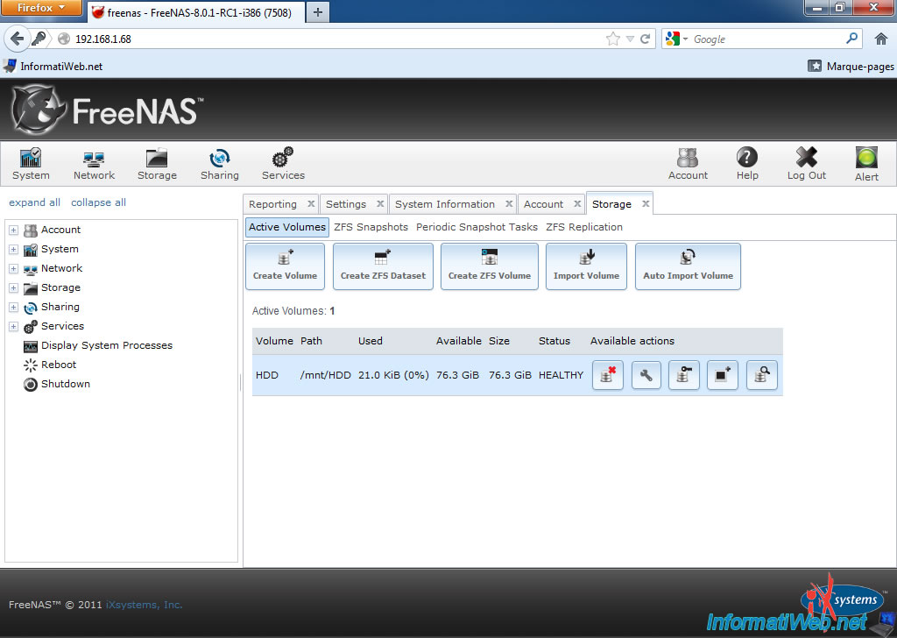Click the view disks magnifier icon for HDD
The height and width of the screenshot is (638, 897).
click(761, 375)
